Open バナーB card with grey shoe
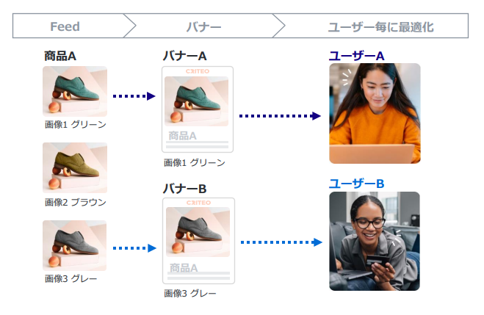 (x=198, y=241)
